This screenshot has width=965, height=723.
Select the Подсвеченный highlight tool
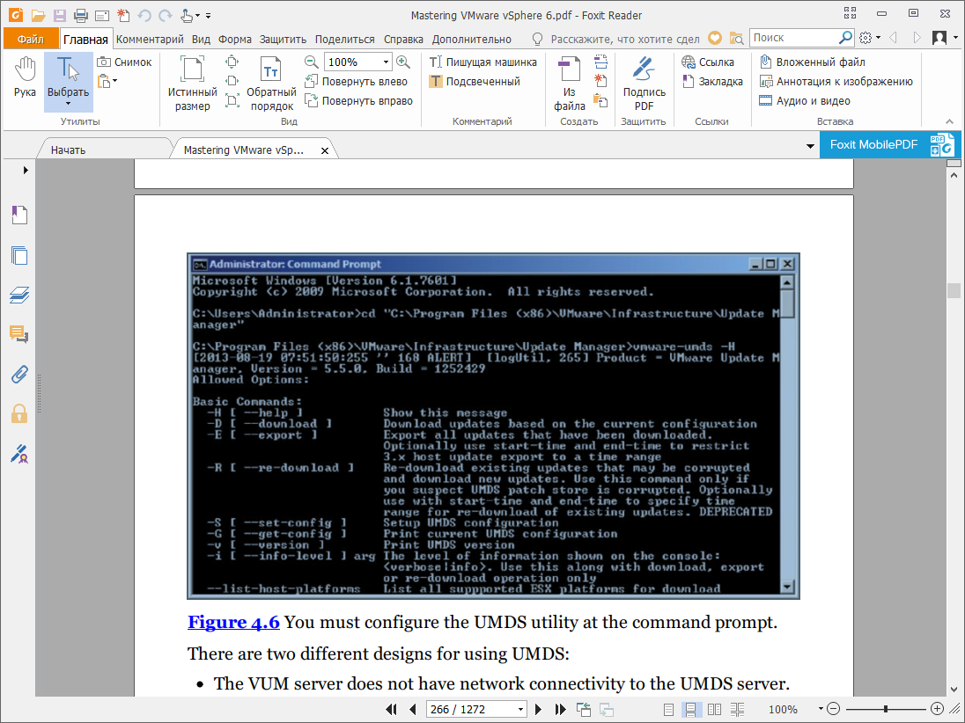(x=475, y=81)
